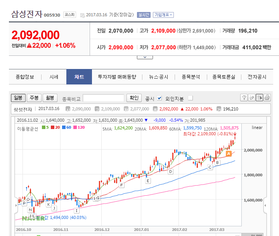279x236 pixels.
Task: Print the chart using printer icon
Action: click(x=267, y=98)
